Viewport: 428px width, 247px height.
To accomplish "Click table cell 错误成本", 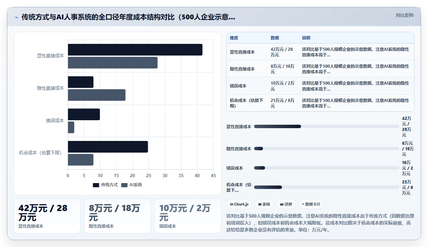I will coord(238,86).
